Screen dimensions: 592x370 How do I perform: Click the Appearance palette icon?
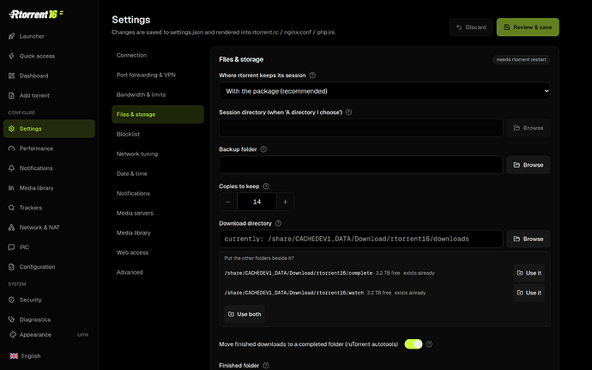[13, 335]
